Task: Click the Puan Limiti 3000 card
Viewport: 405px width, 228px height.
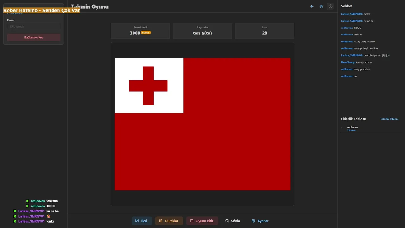Action: pyautogui.click(x=140, y=31)
